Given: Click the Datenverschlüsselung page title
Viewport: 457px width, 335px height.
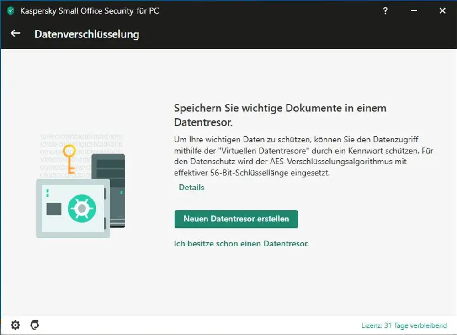Looking at the screenshot, I should click(x=87, y=34).
